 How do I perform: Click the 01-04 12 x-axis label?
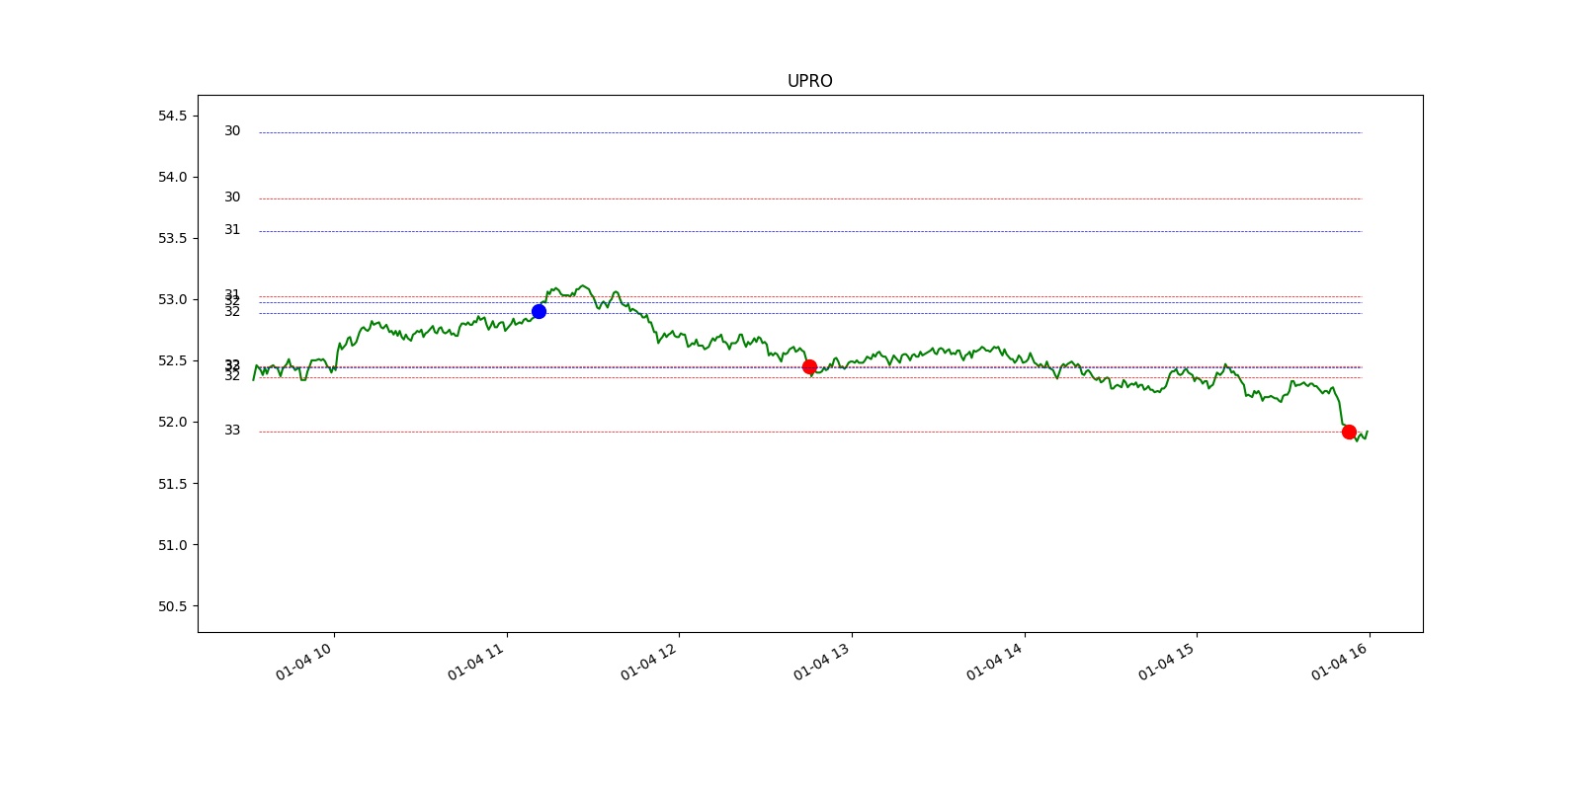click(x=649, y=661)
